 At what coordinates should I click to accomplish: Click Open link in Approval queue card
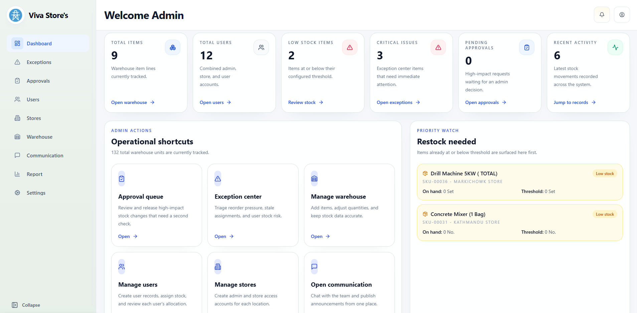[x=128, y=236]
